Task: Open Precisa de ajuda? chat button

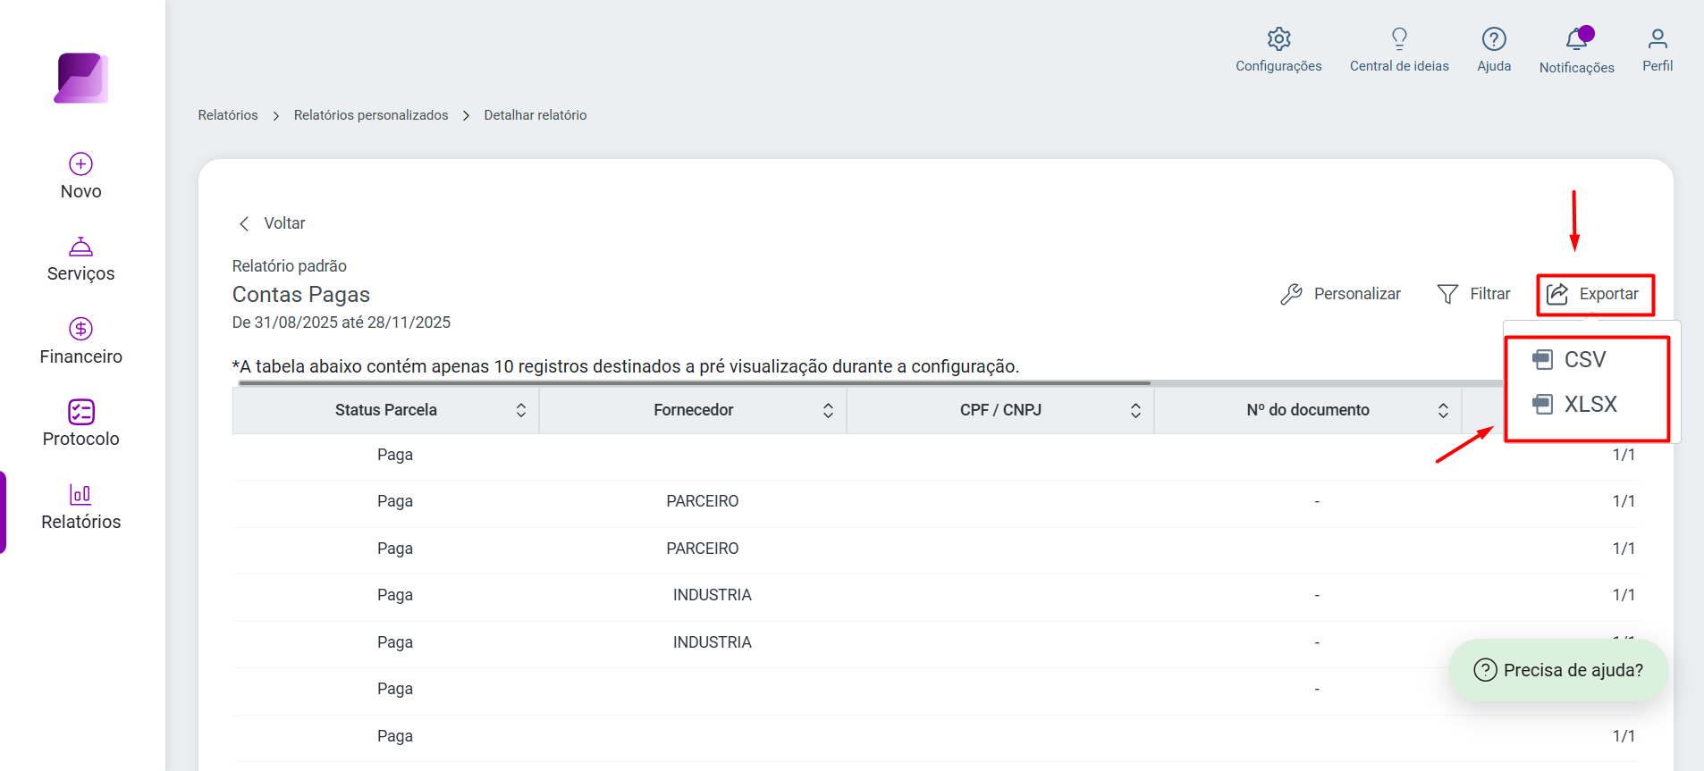Action: pos(1558,670)
